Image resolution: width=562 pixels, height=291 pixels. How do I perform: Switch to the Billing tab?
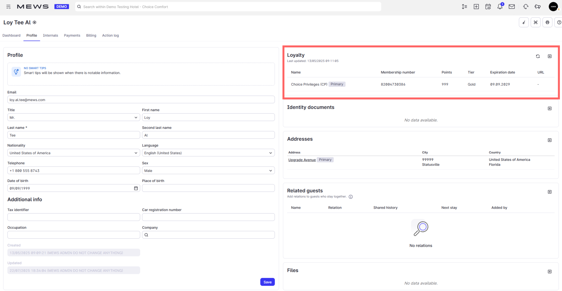click(x=91, y=35)
